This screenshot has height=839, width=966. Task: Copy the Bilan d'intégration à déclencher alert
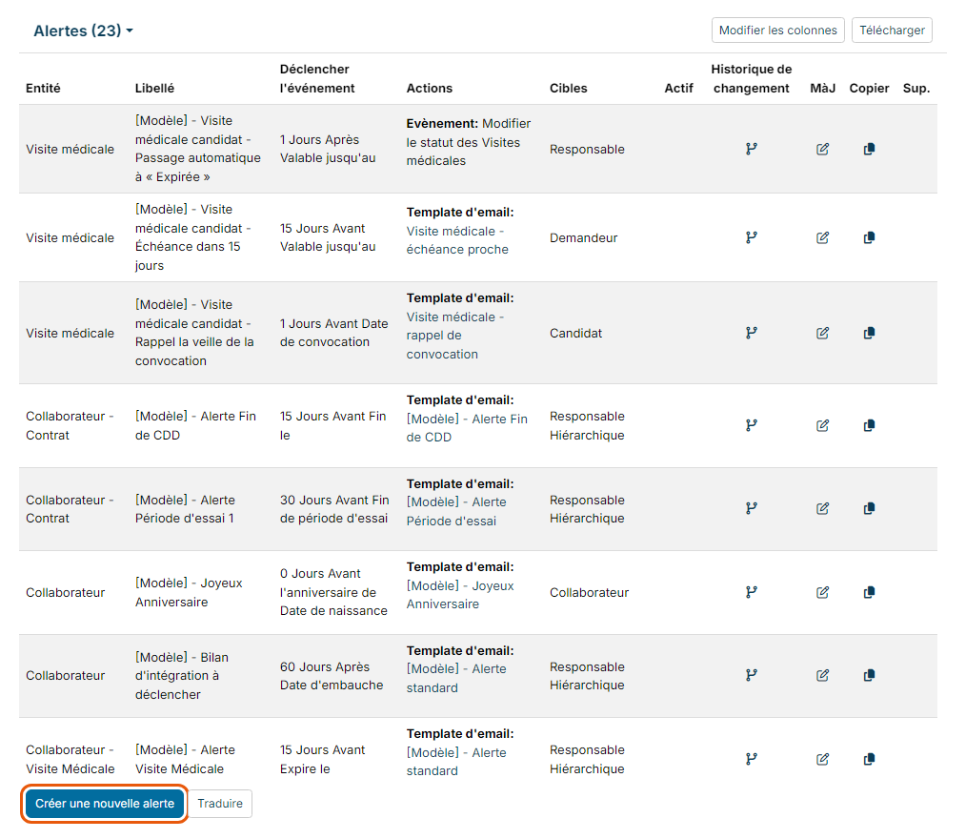click(x=869, y=676)
